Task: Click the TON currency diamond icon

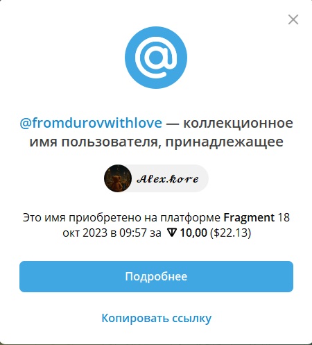Action: pyautogui.click(x=172, y=233)
